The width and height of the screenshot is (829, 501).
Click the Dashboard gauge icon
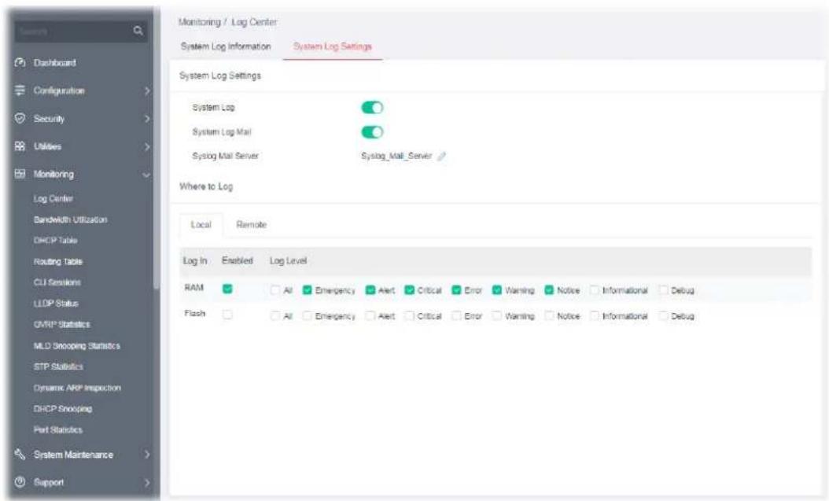20,62
